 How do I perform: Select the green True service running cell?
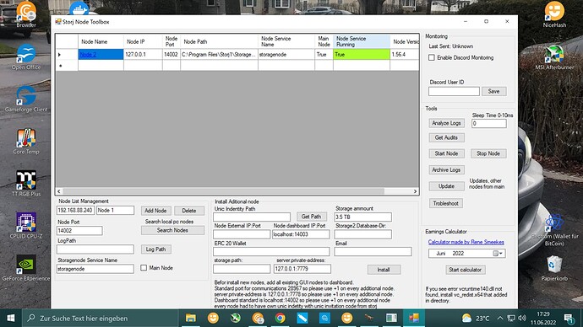click(362, 55)
